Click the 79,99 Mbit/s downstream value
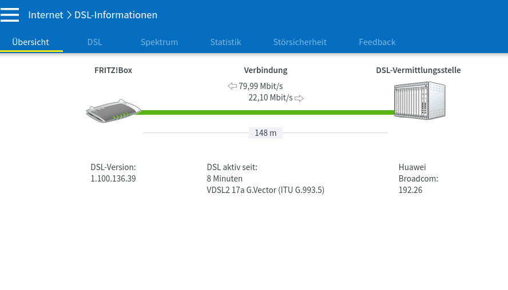Screen dimensions: 508x290 click(260, 86)
